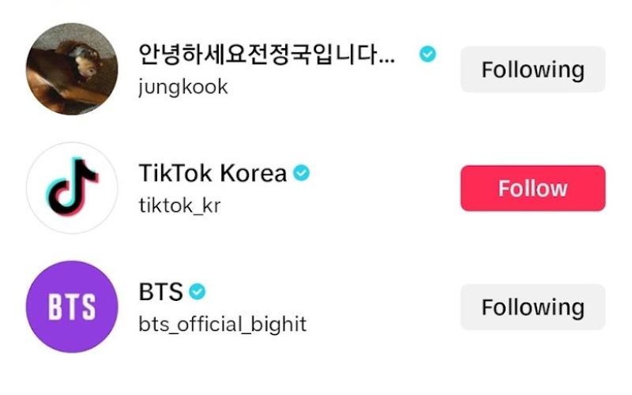The image size is (632, 395).
Task: Visit the bts_official_bighit handle
Action: tap(222, 324)
